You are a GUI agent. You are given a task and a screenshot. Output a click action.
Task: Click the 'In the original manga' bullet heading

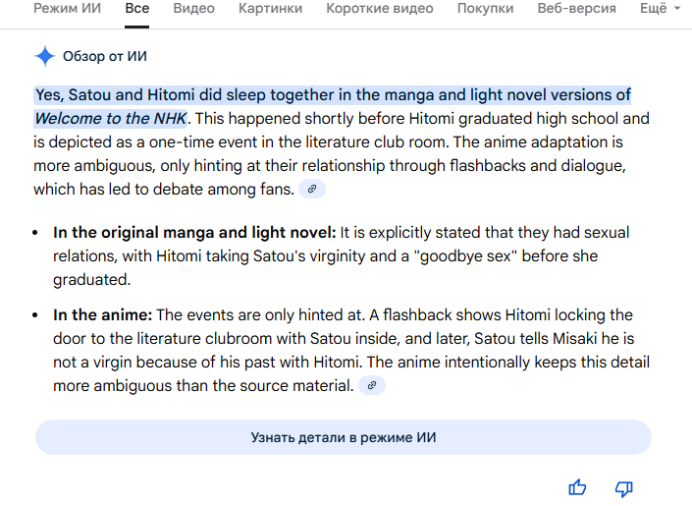pos(194,233)
